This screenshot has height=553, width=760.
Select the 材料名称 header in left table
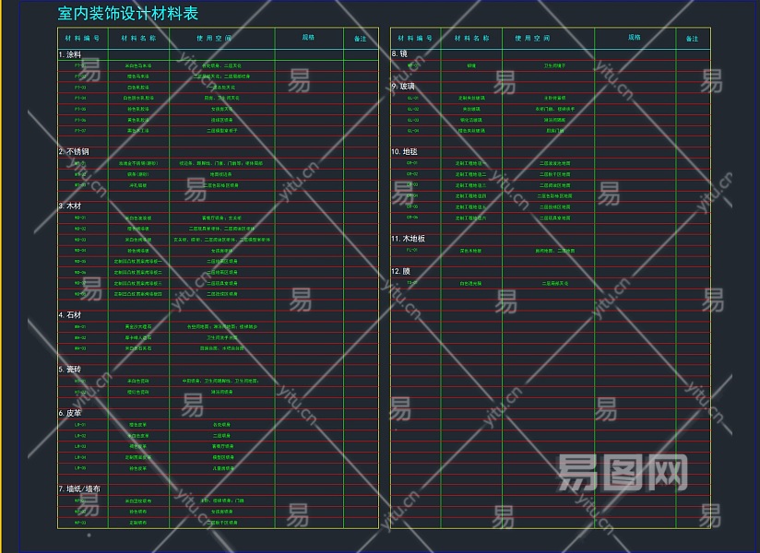pyautogui.click(x=138, y=38)
